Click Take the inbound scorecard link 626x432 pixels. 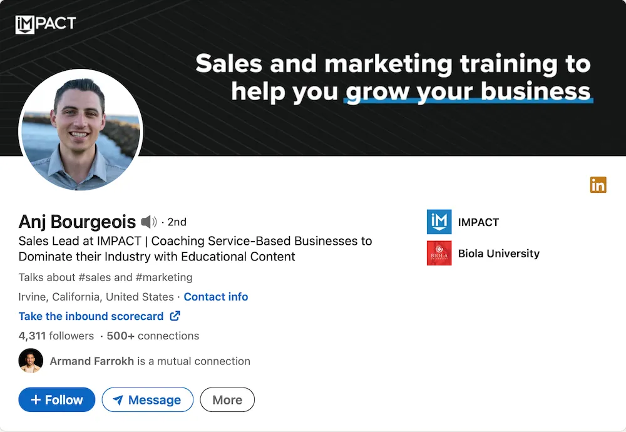[90, 316]
